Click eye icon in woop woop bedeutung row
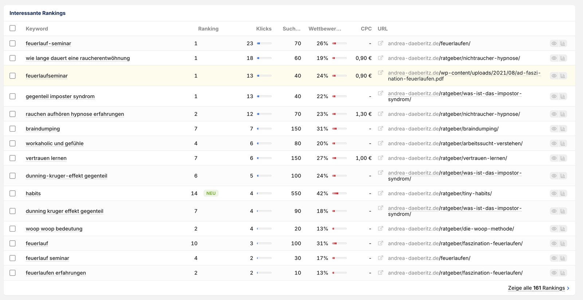The width and height of the screenshot is (583, 300). tap(554, 229)
